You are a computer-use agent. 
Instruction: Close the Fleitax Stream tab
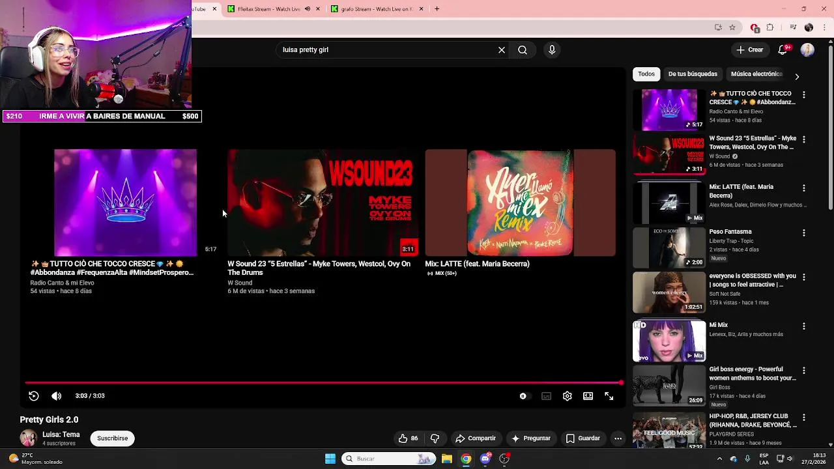[318, 9]
